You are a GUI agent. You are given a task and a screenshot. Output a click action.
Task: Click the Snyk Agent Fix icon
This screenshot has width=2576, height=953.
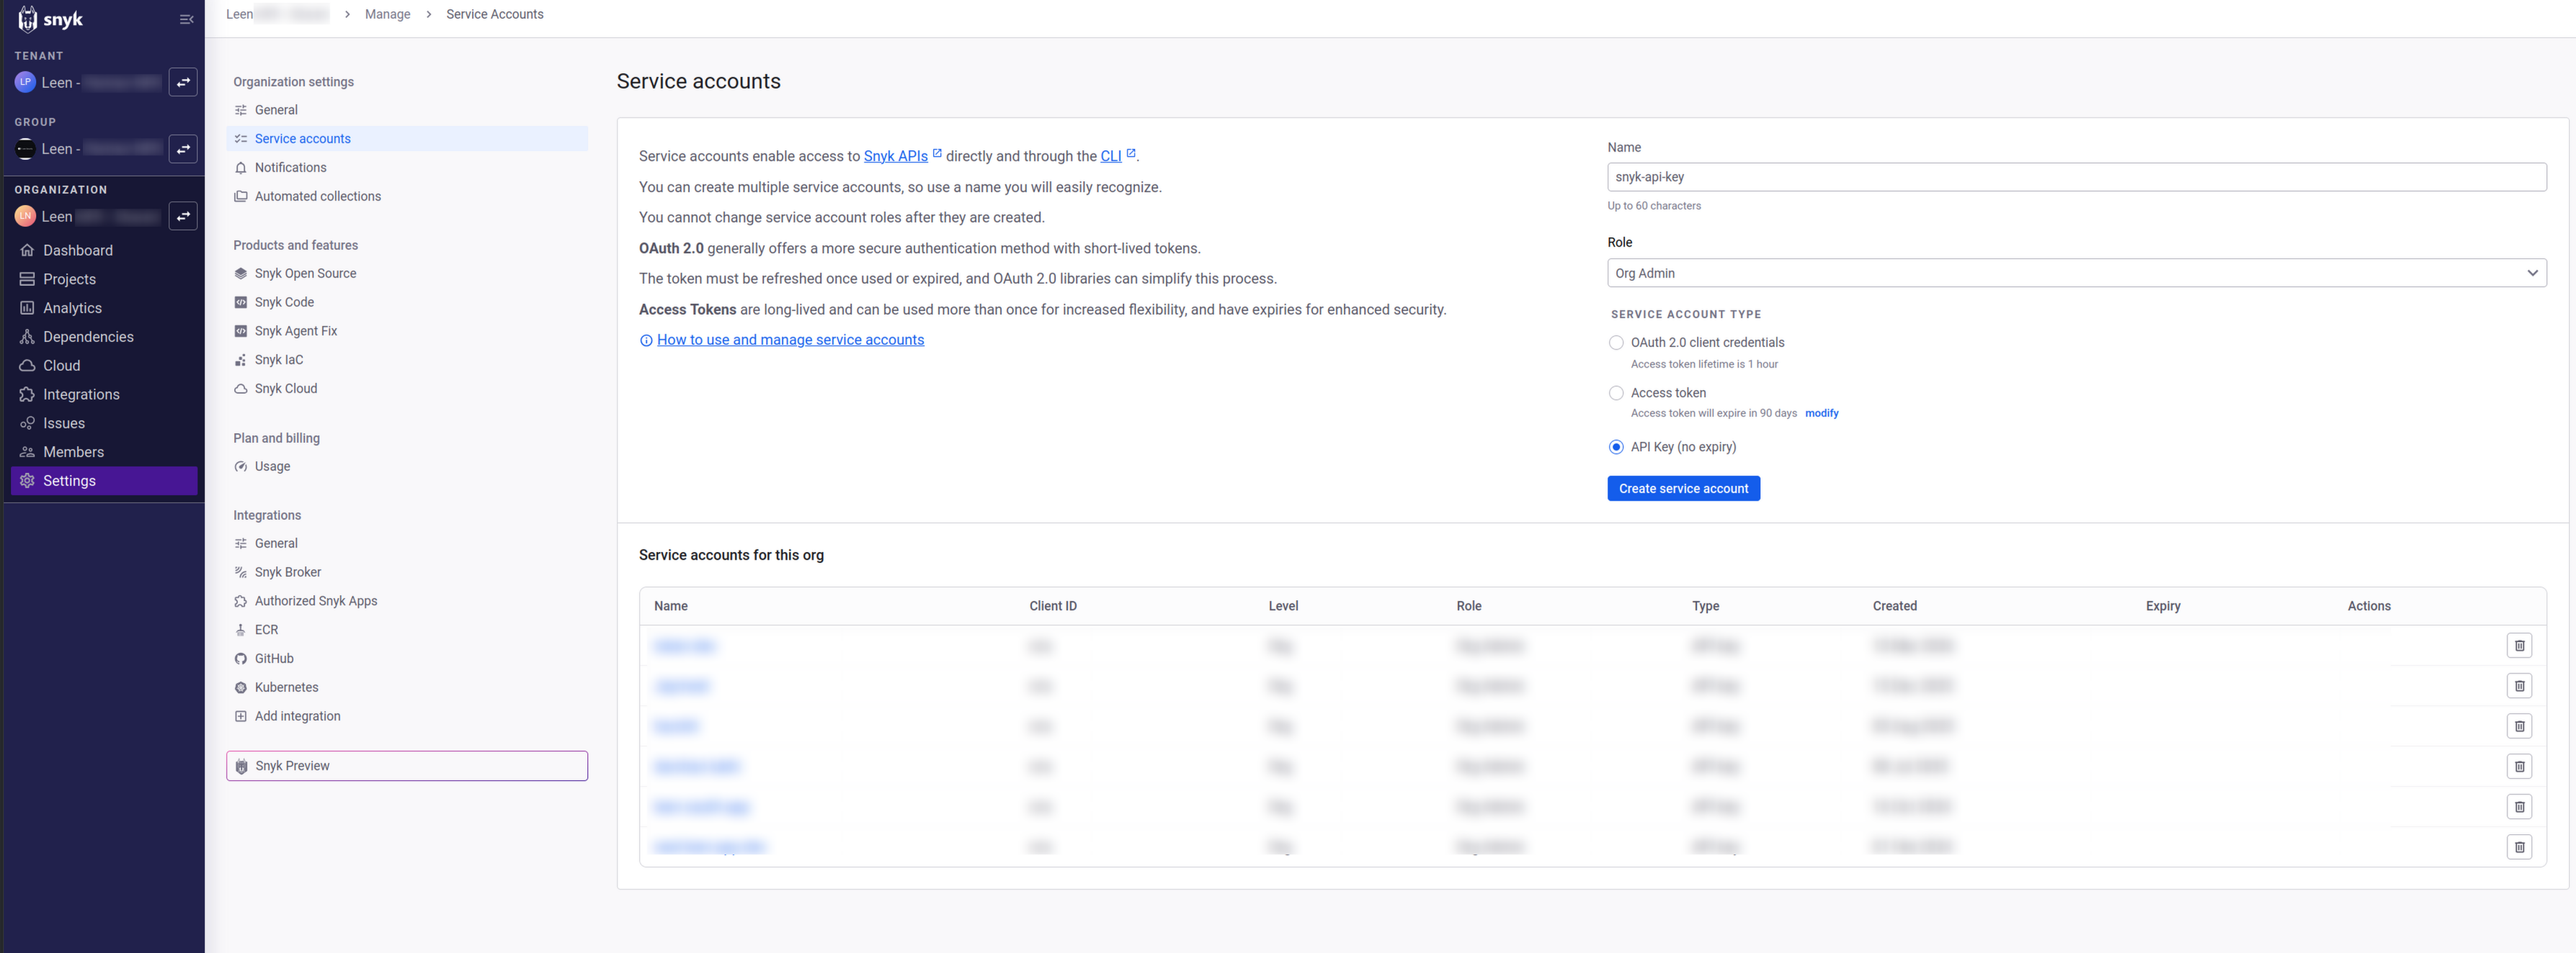pos(240,330)
